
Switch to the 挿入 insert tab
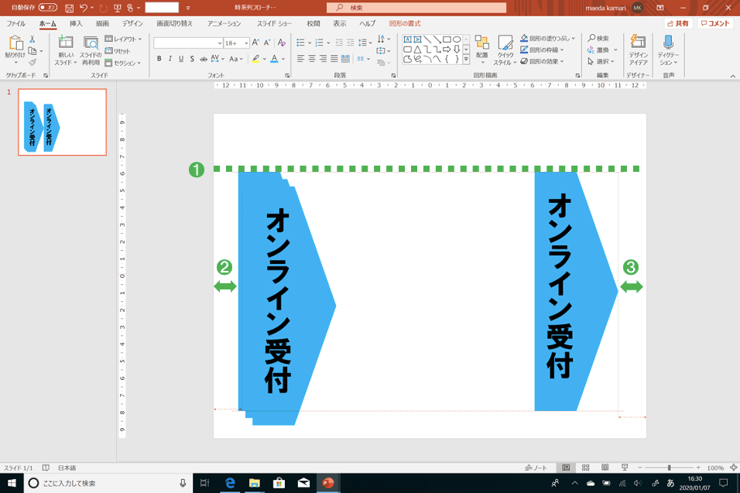pos(76,23)
